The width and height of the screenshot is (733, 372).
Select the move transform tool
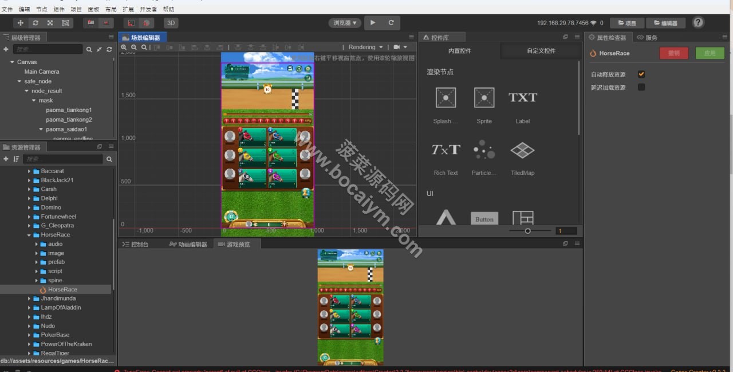(21, 23)
